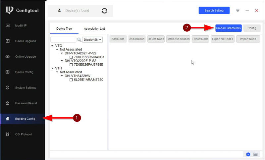Screen dimensions: 265x160
Task: Click the DHI-VTH5422HW model label
Action: pyautogui.click(x=78, y=76)
